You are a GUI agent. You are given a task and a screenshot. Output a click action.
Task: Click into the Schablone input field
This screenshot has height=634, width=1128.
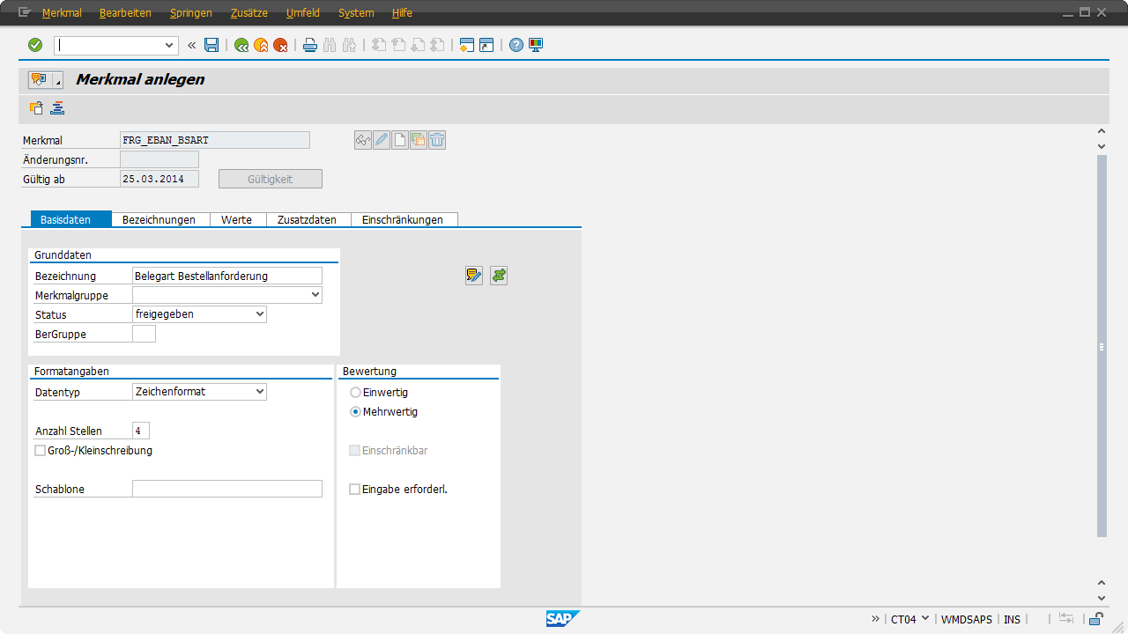pos(226,489)
